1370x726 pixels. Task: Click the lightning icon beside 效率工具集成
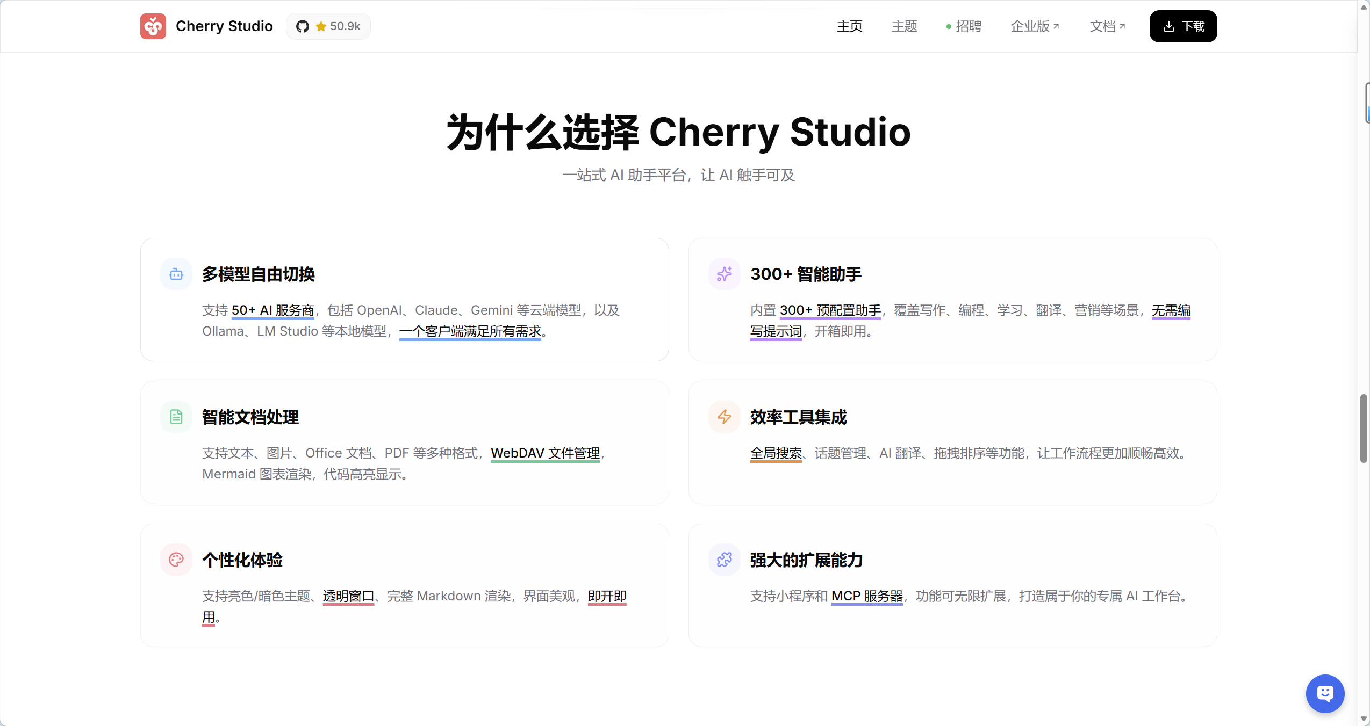pos(724,417)
